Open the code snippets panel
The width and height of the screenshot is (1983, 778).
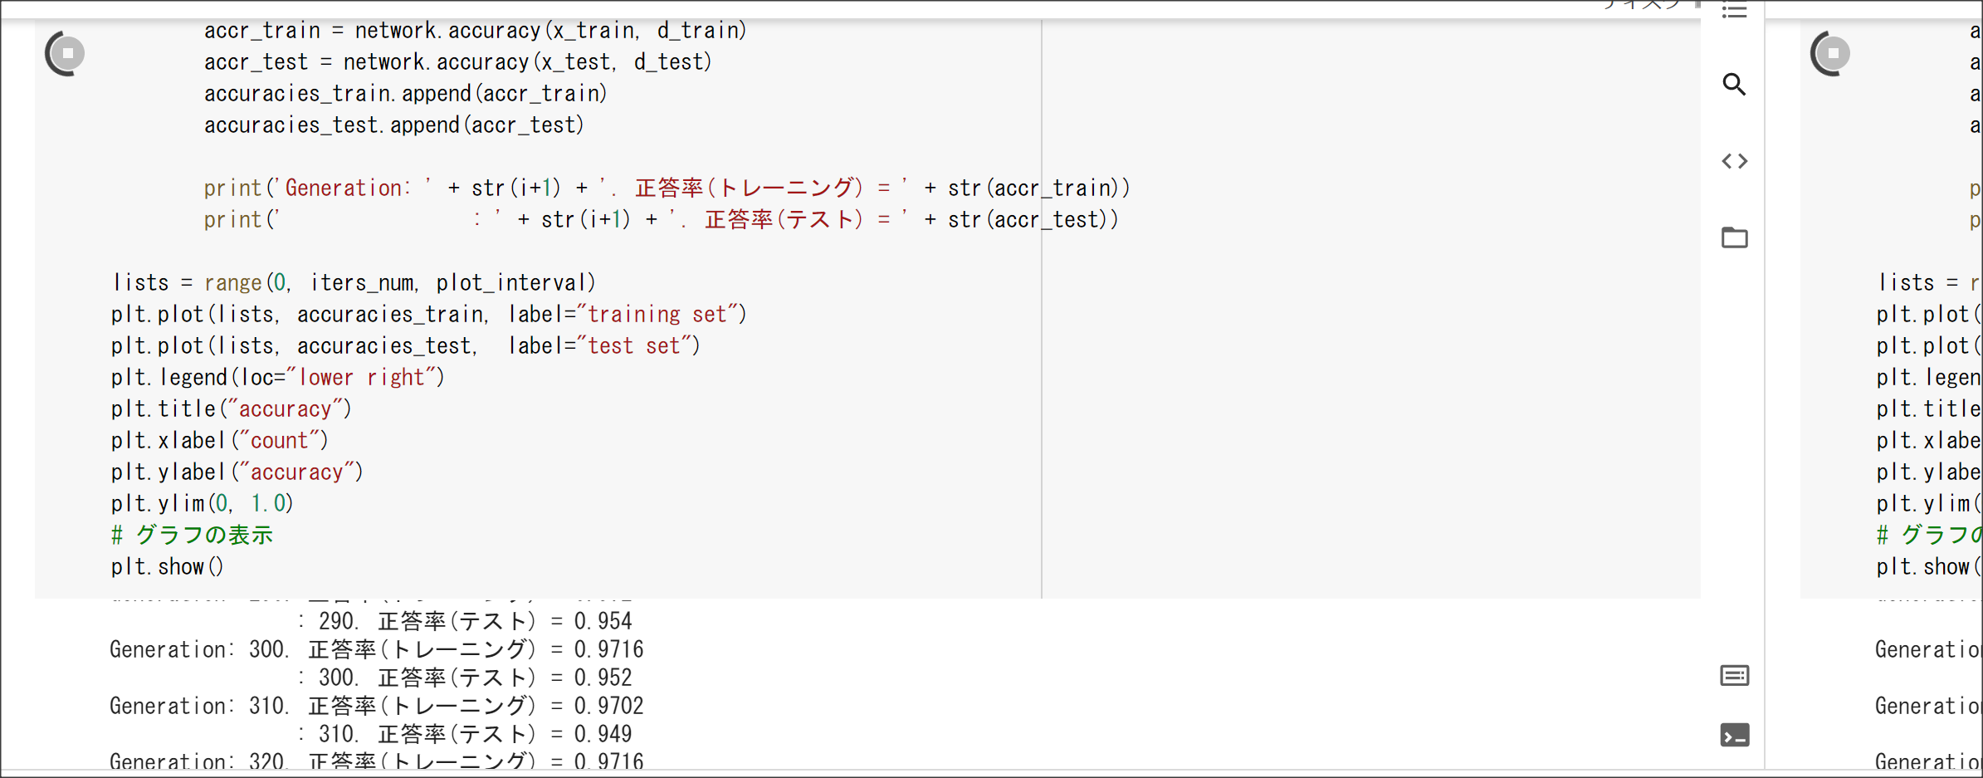click(1734, 161)
